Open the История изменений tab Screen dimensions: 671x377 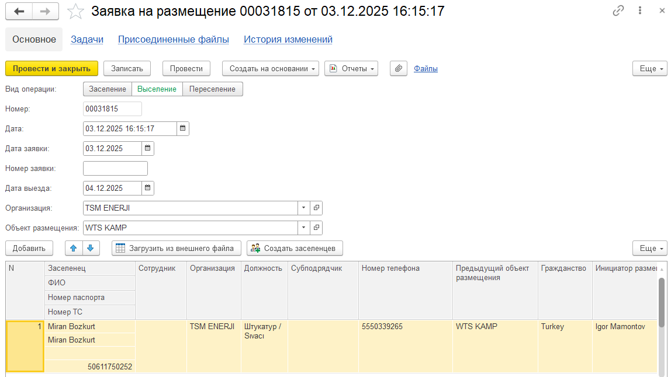[x=288, y=39]
